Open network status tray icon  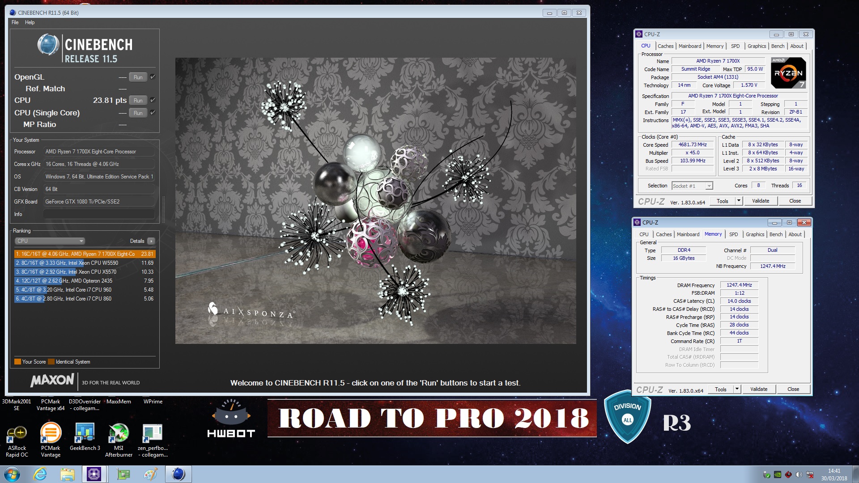(x=810, y=475)
